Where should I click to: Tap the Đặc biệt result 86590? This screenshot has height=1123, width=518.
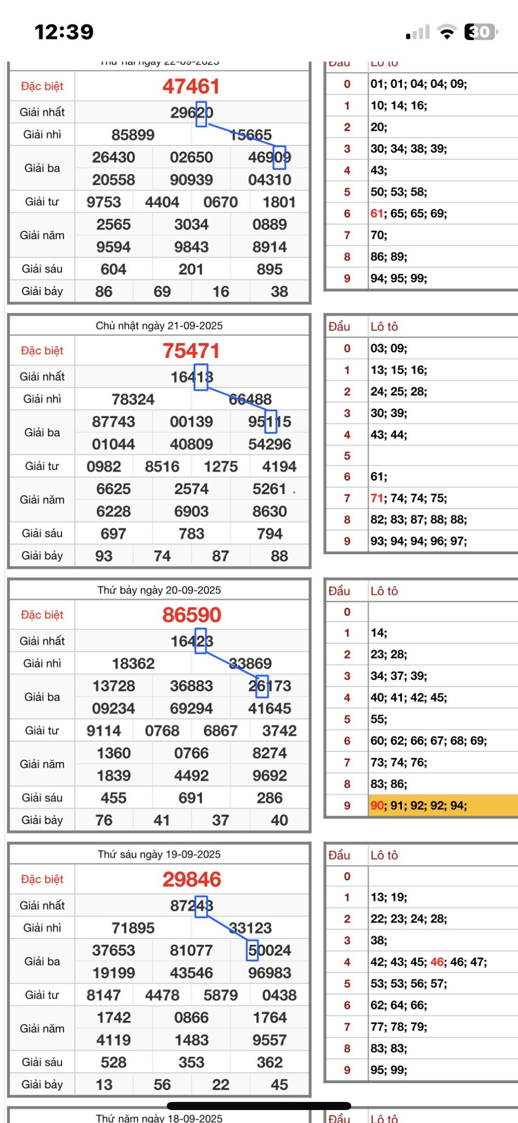click(192, 615)
